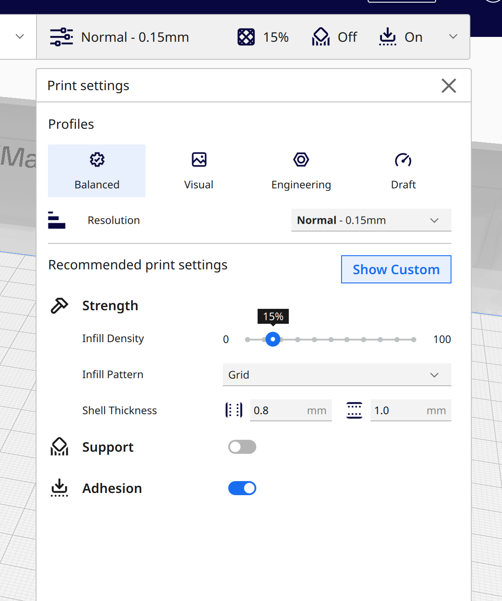Open the Infill Pattern Grid dropdown
Image resolution: width=502 pixels, height=601 pixels.
click(x=337, y=375)
